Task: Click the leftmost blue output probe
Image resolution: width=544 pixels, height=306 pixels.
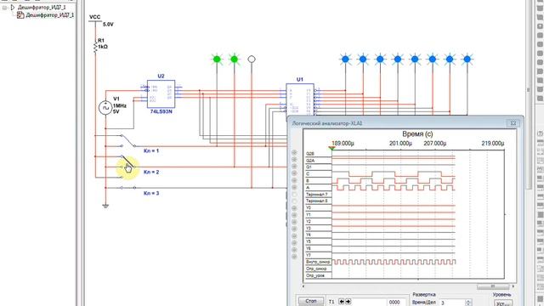Action: click(345, 59)
